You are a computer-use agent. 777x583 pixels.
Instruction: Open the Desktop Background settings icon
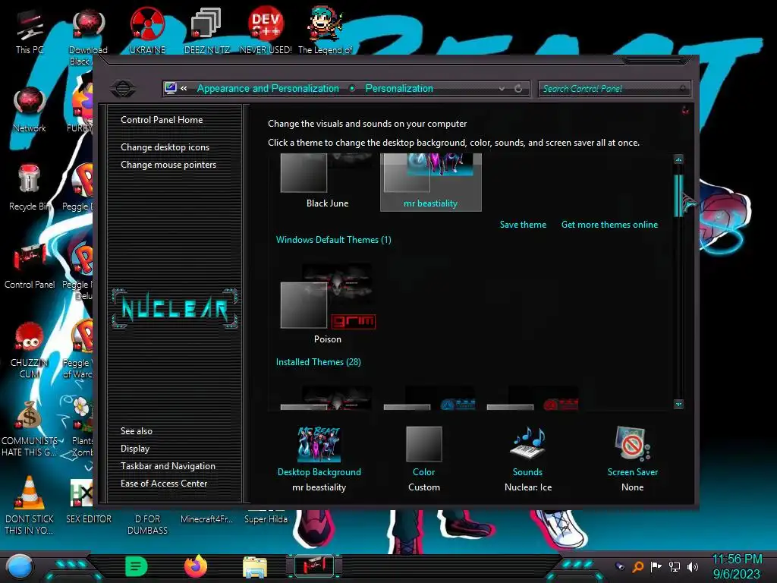(319, 443)
